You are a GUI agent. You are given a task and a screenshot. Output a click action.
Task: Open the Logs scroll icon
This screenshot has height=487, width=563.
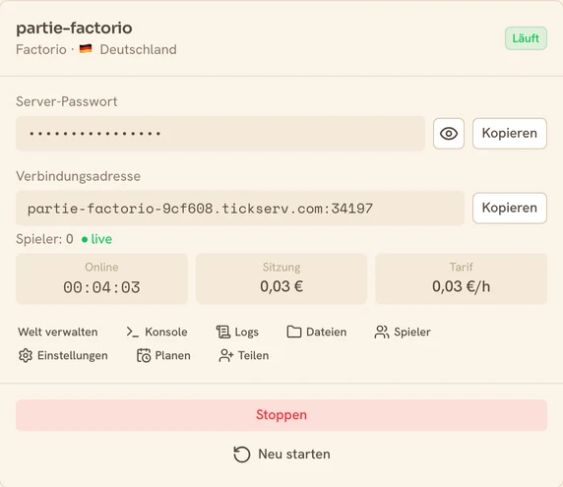(x=223, y=332)
